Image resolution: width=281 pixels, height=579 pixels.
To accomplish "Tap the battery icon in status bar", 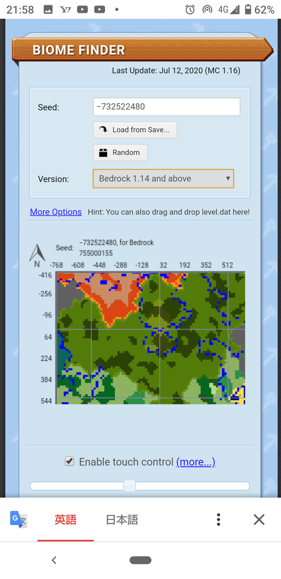I will pos(248,10).
